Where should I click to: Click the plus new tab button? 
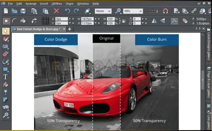[x=70, y=29]
